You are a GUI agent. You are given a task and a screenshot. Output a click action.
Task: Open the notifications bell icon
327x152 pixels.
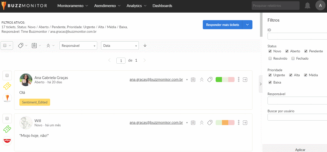point(307,6)
